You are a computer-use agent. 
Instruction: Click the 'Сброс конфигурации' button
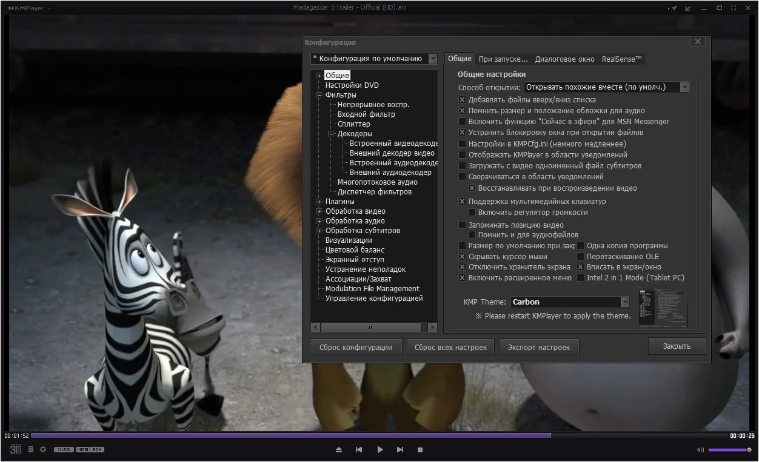356,348
